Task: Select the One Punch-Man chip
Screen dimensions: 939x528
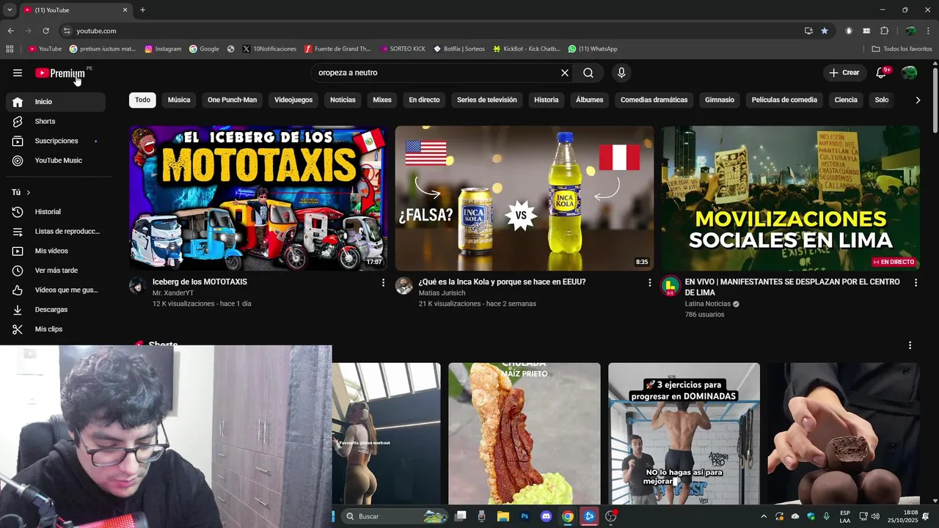Action: pyautogui.click(x=233, y=100)
